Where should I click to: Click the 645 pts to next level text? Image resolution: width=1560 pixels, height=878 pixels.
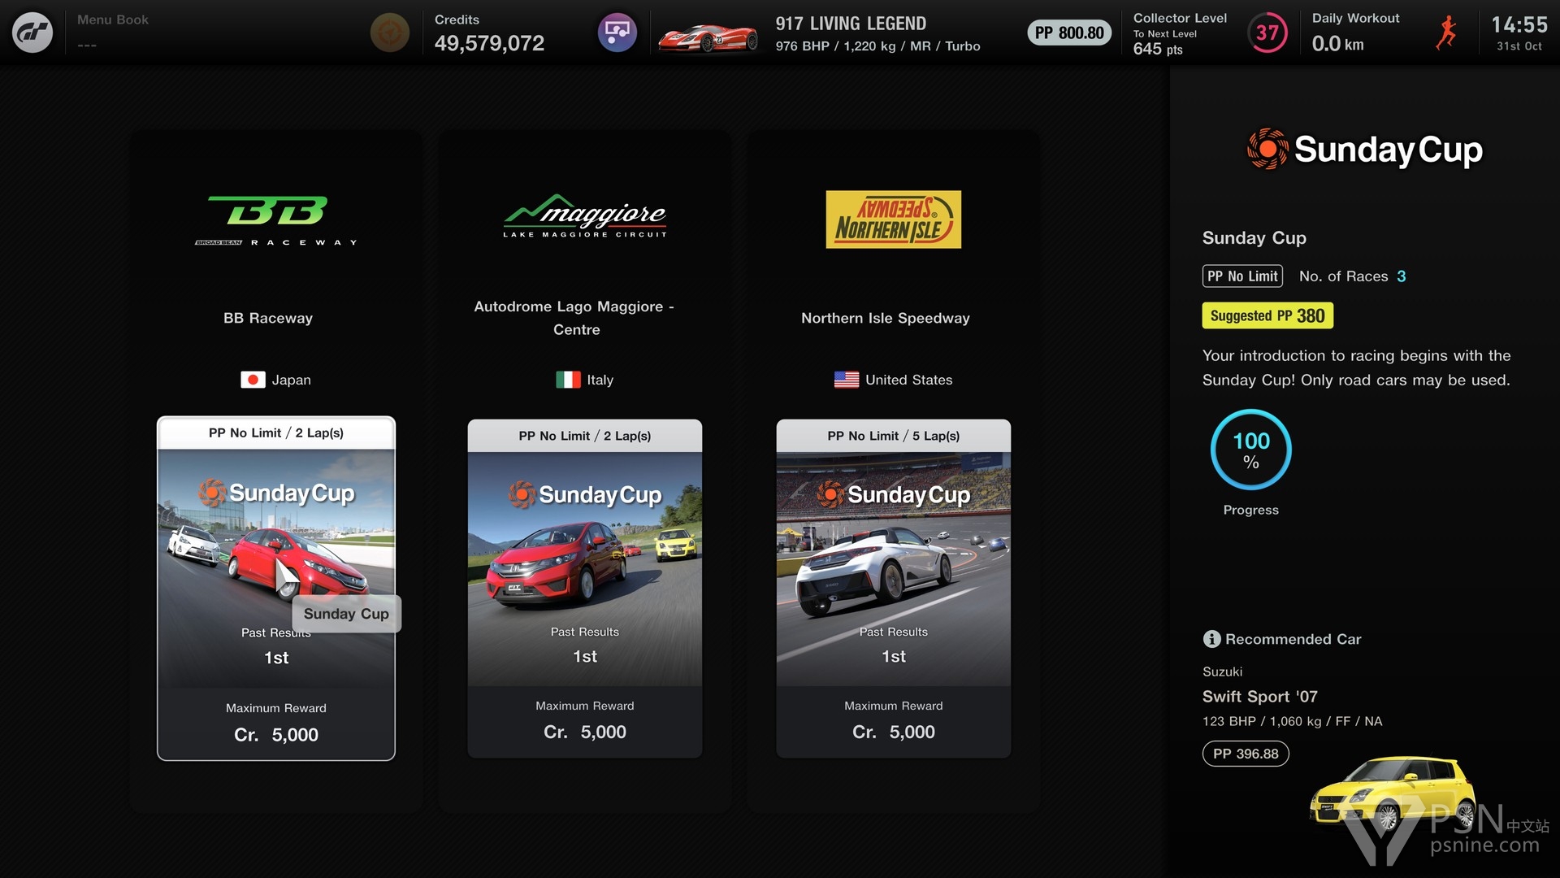pyautogui.click(x=1158, y=49)
